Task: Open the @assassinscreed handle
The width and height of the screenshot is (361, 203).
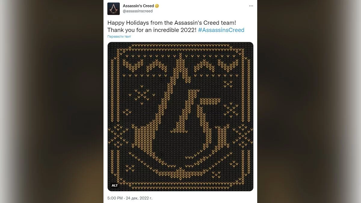Action: point(138,11)
